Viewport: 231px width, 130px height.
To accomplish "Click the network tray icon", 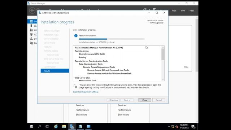I will [173, 127].
